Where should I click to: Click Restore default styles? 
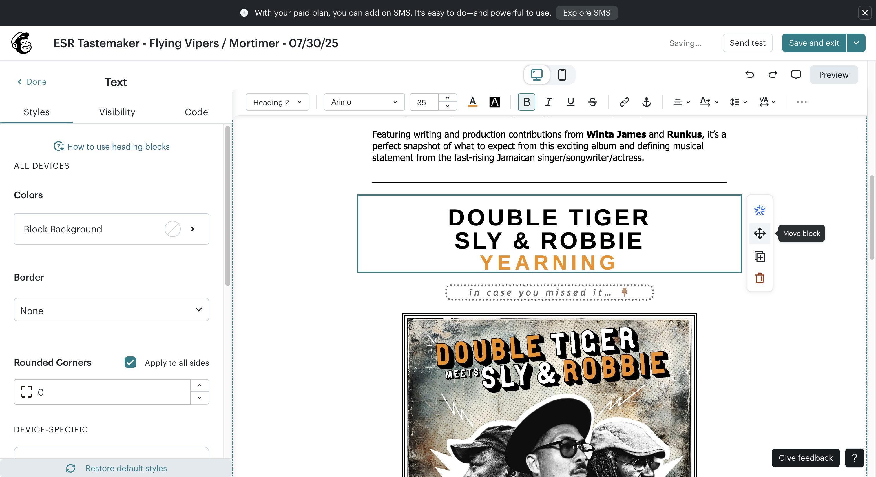pyautogui.click(x=116, y=468)
